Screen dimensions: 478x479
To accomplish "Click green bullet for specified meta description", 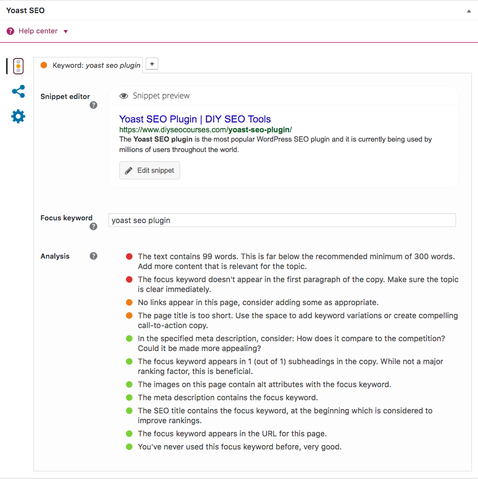I will pyautogui.click(x=129, y=338).
